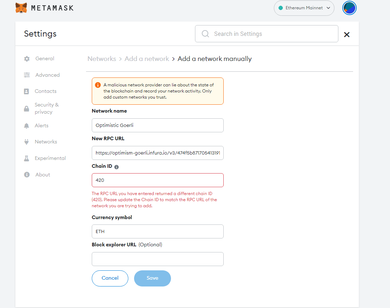Click 'Add a network manually' heading
This screenshot has height=308, width=390.
pyautogui.click(x=215, y=59)
